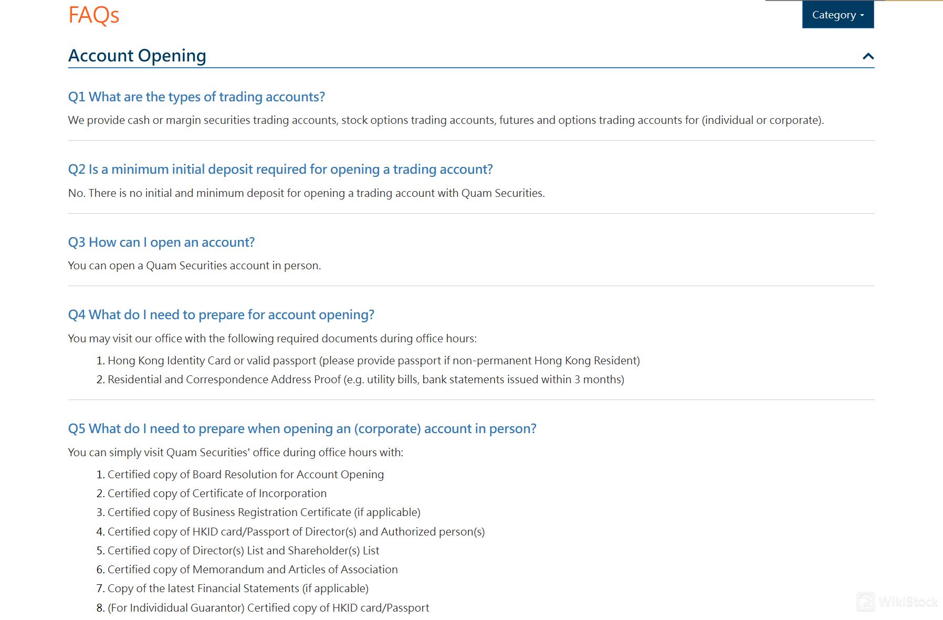Select the Q2 minimum initial deposit question
Image resolution: width=943 pixels, height=620 pixels.
tap(280, 169)
